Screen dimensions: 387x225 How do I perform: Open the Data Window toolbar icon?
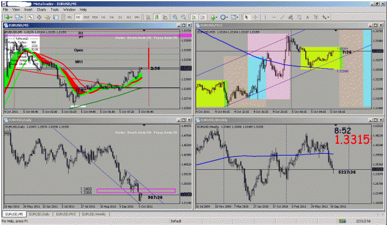(39, 17)
